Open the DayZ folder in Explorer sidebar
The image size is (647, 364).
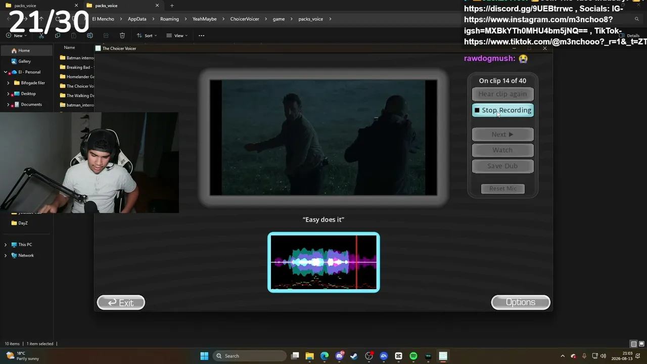coord(20,223)
